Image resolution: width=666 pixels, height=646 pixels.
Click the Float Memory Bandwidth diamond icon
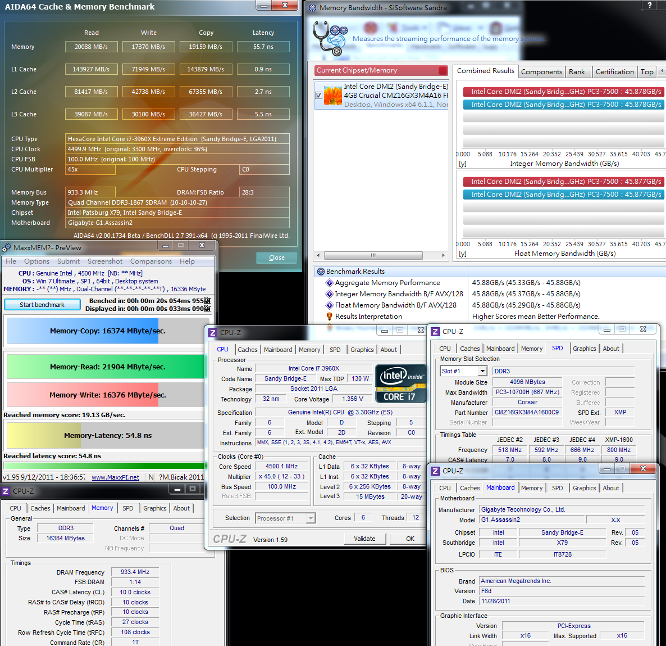[x=329, y=305]
